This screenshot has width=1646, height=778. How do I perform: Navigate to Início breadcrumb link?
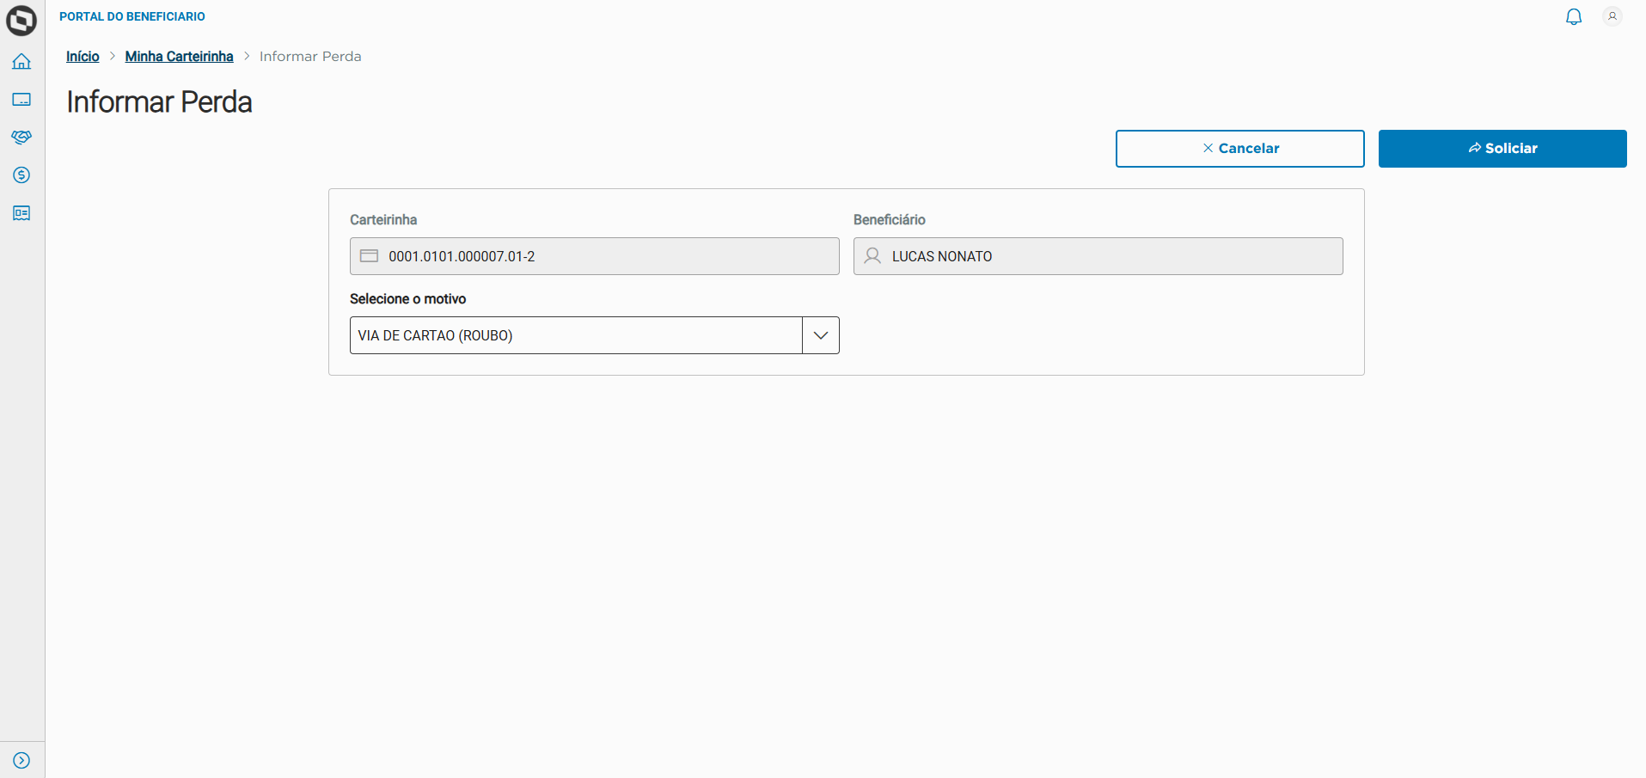click(x=83, y=57)
